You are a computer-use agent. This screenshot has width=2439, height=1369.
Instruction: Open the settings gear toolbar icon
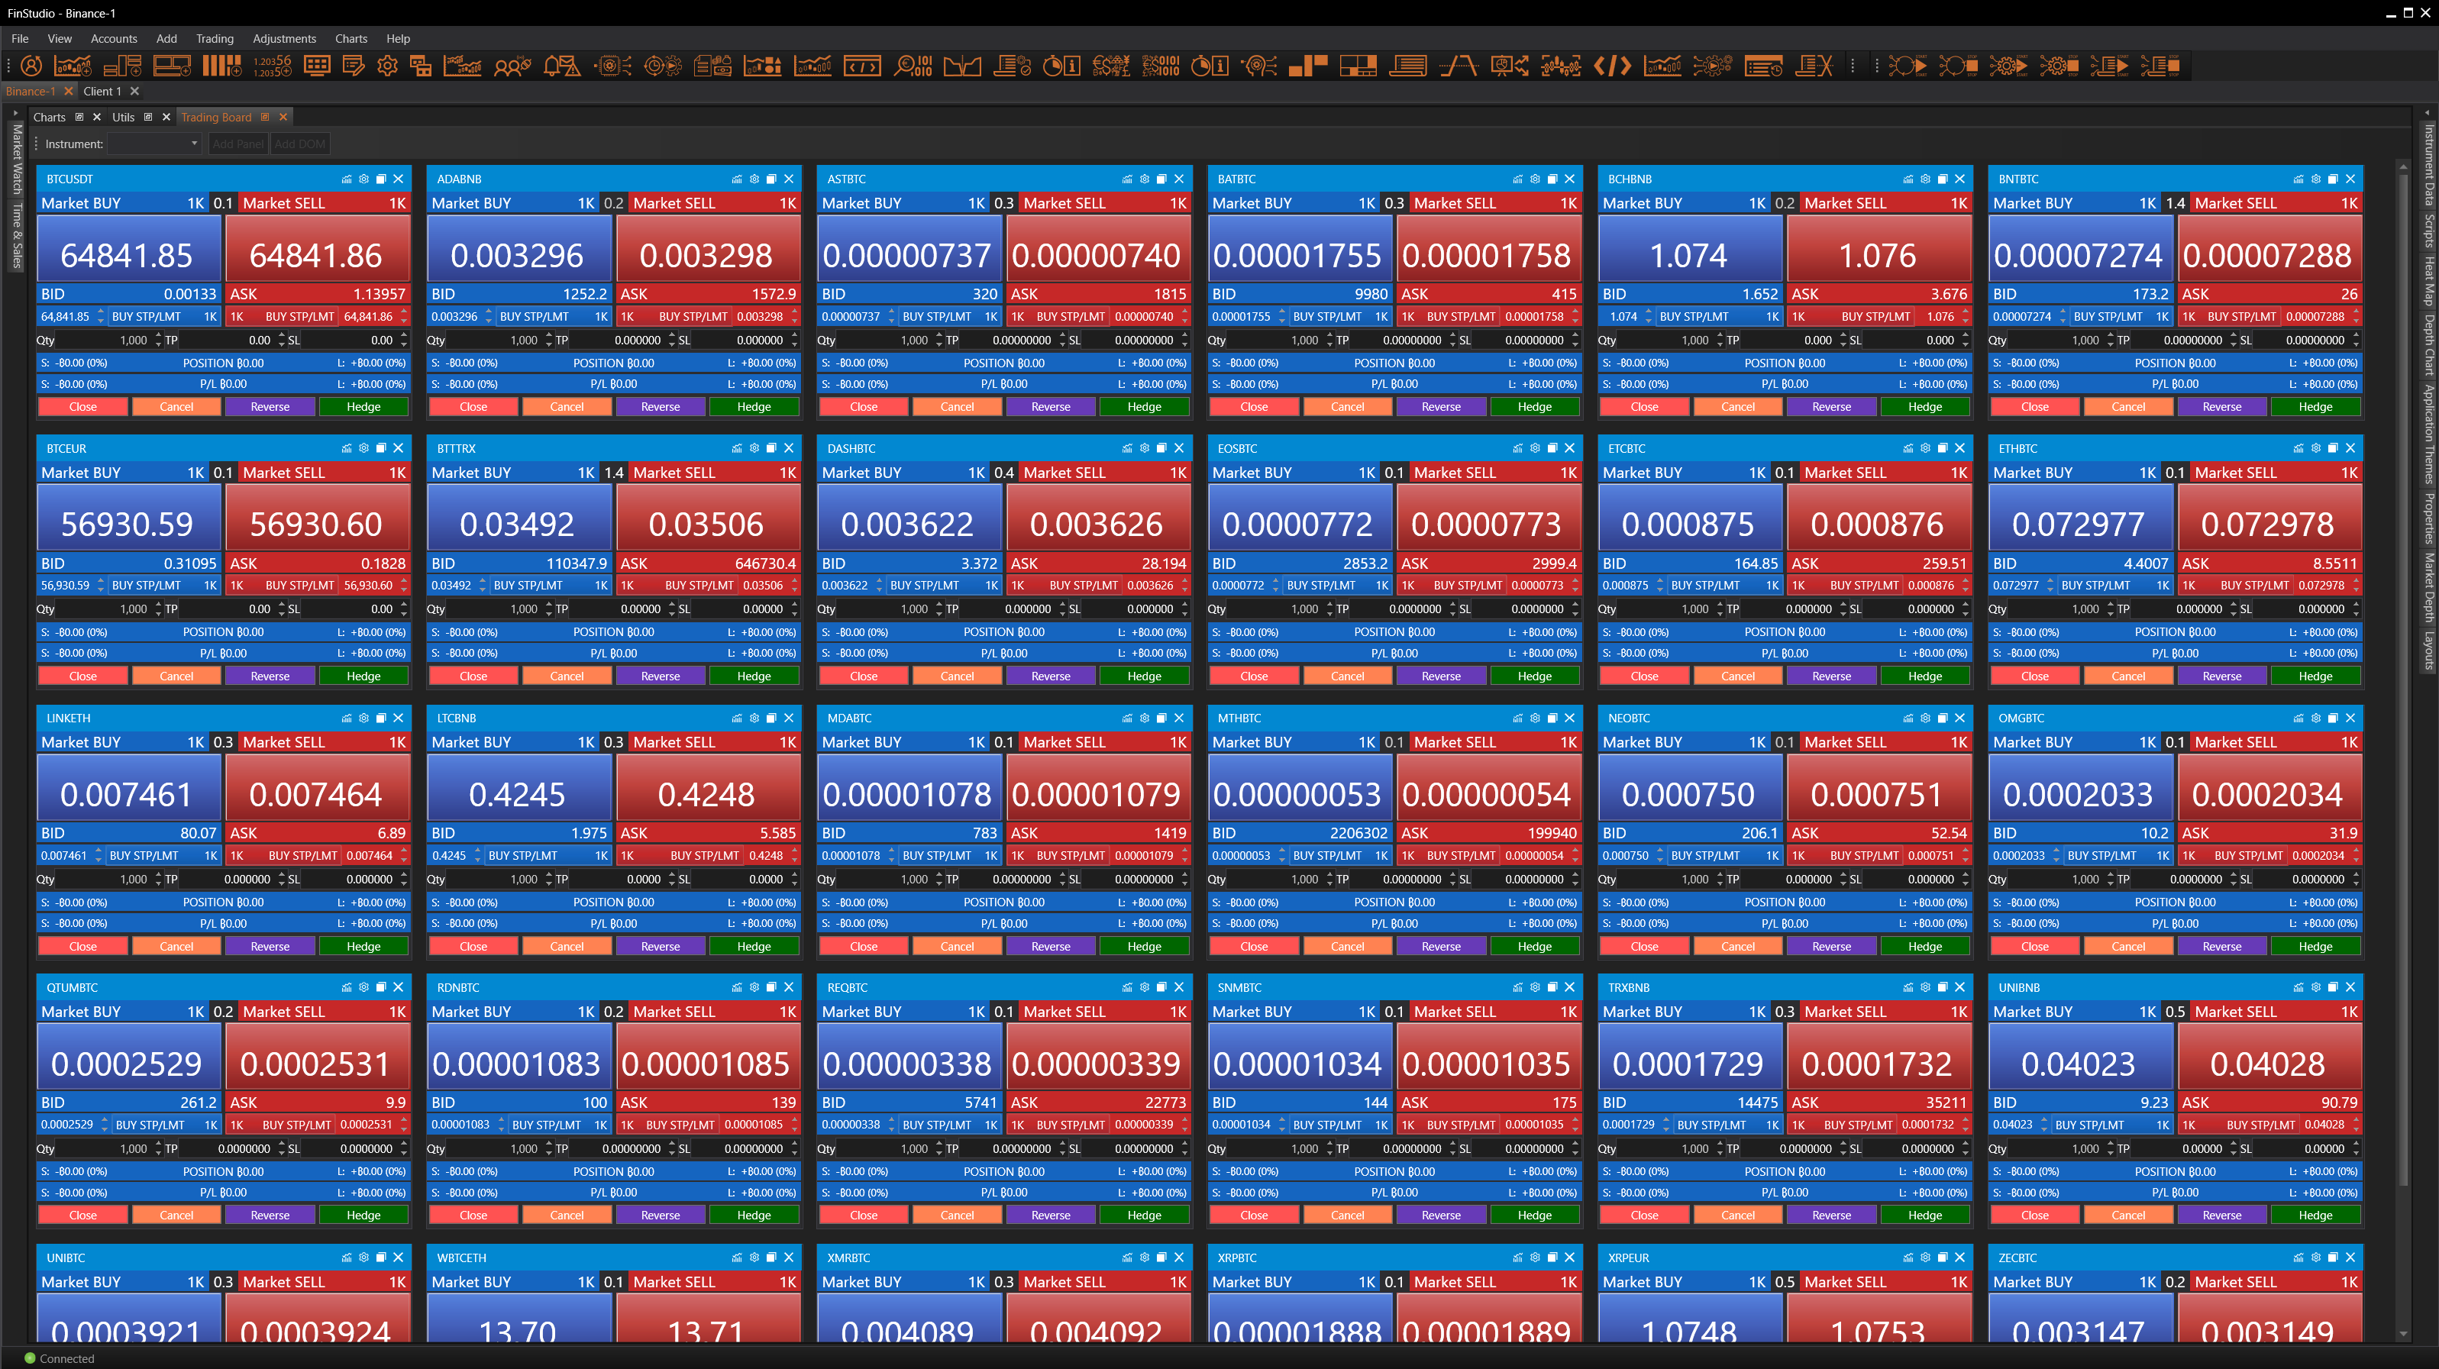tap(387, 66)
